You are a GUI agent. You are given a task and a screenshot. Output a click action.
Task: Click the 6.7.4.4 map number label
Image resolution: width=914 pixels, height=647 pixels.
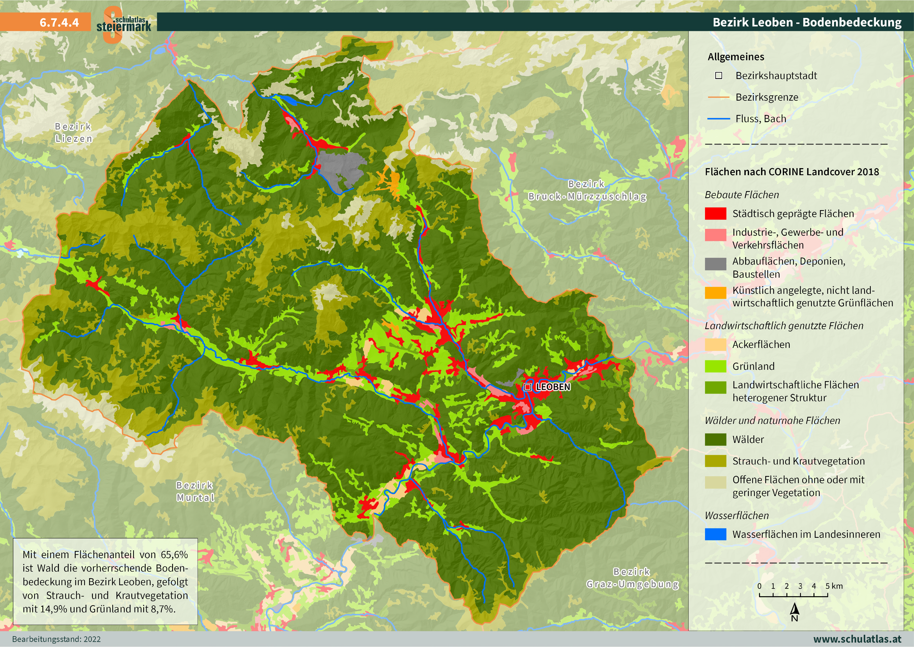(x=59, y=22)
